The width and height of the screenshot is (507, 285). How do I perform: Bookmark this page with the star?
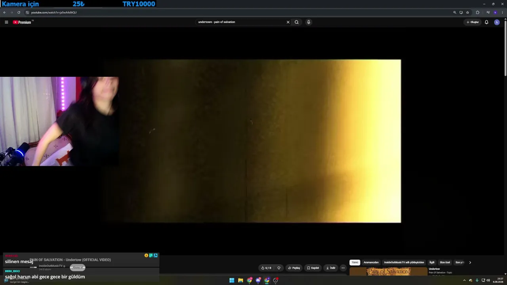coord(467,12)
